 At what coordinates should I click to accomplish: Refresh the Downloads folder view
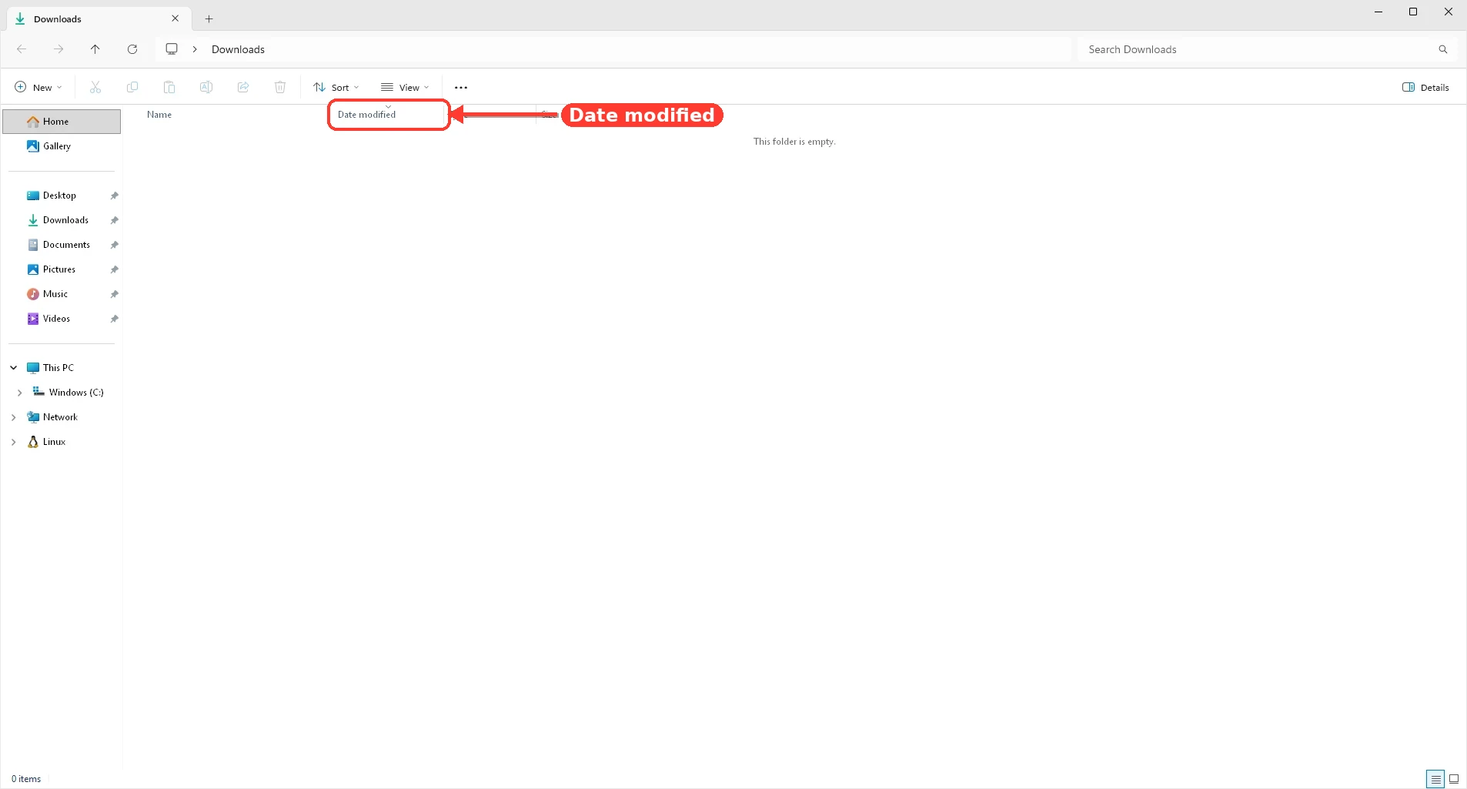point(132,49)
